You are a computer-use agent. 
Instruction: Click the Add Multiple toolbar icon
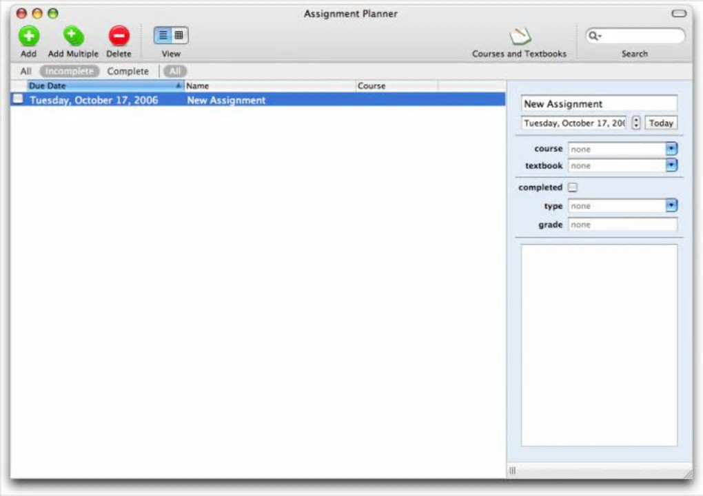click(x=73, y=36)
